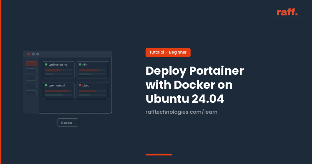
Task: Select the highlighted red sidebar item
Action: pos(31,63)
